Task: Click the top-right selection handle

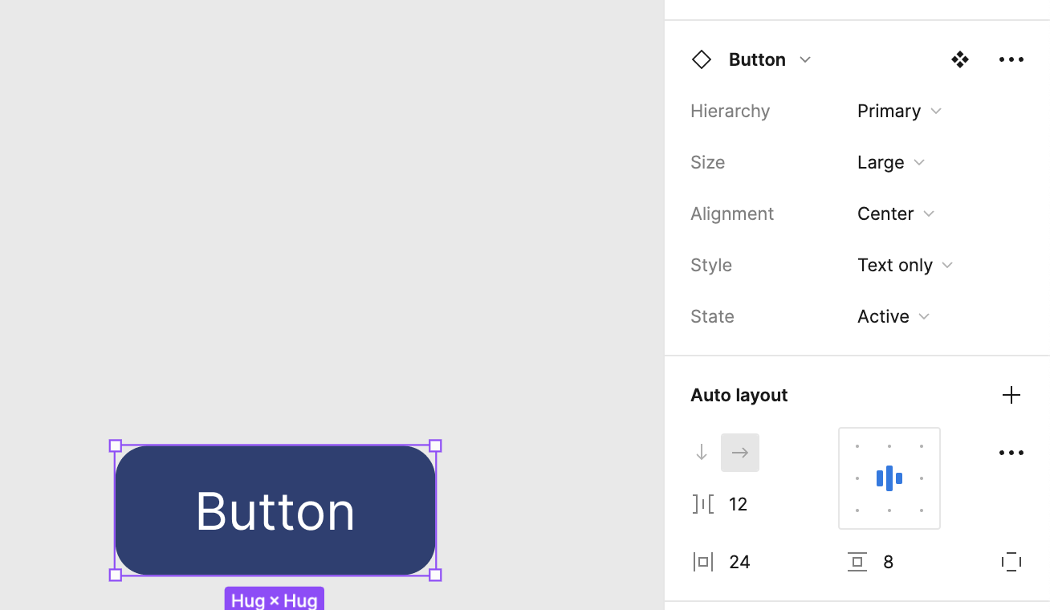Action: 435,446
